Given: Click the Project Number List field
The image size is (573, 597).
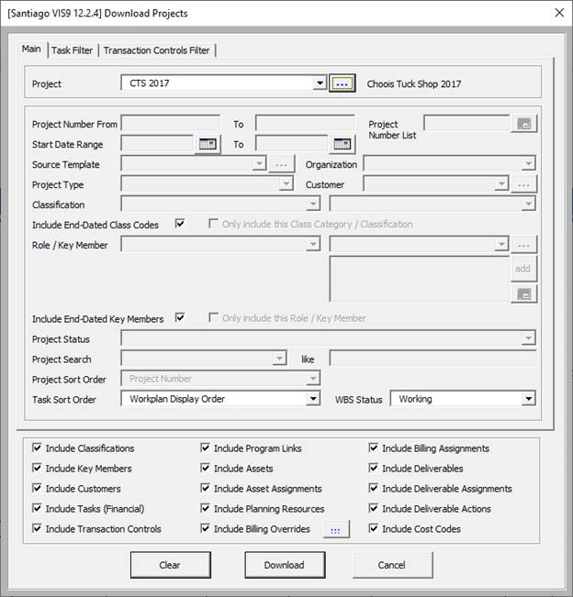Looking at the screenshot, I should pyautogui.click(x=466, y=124).
